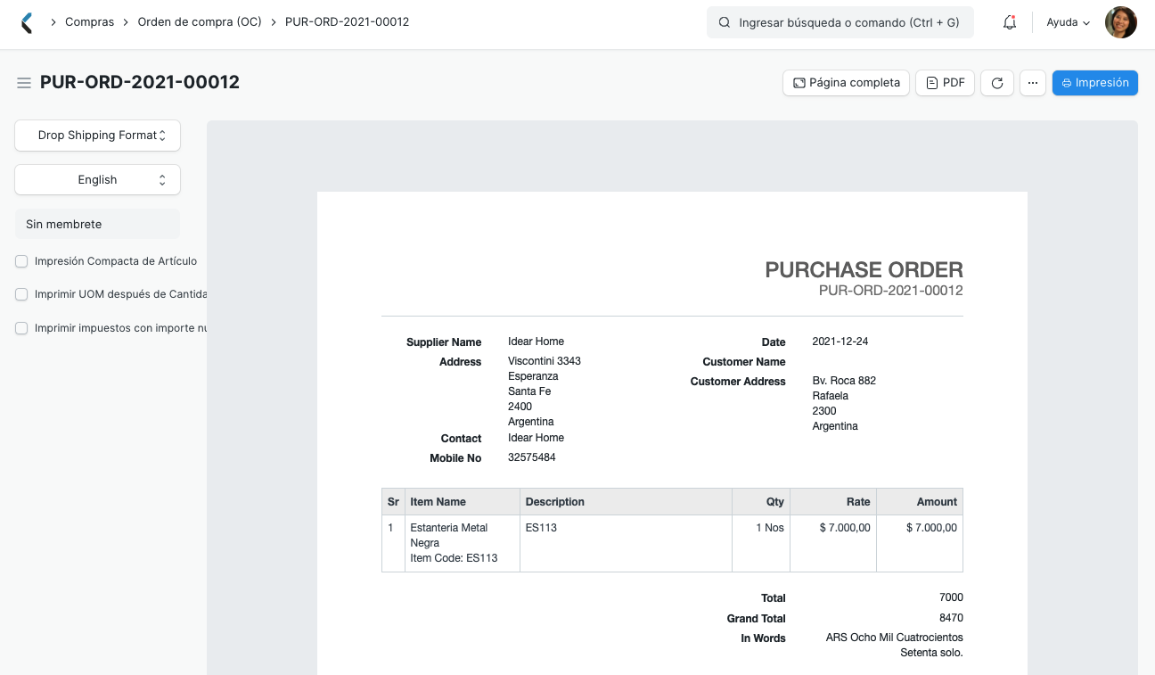This screenshot has height=675, width=1155.
Task: Click the Página completa button
Action: point(846,83)
